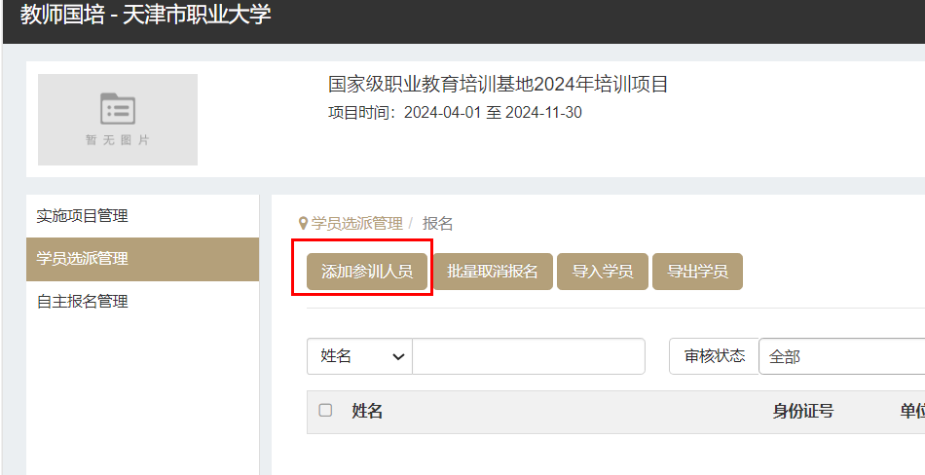
Task: Click the 身份证号 column header
Action: [x=802, y=412]
